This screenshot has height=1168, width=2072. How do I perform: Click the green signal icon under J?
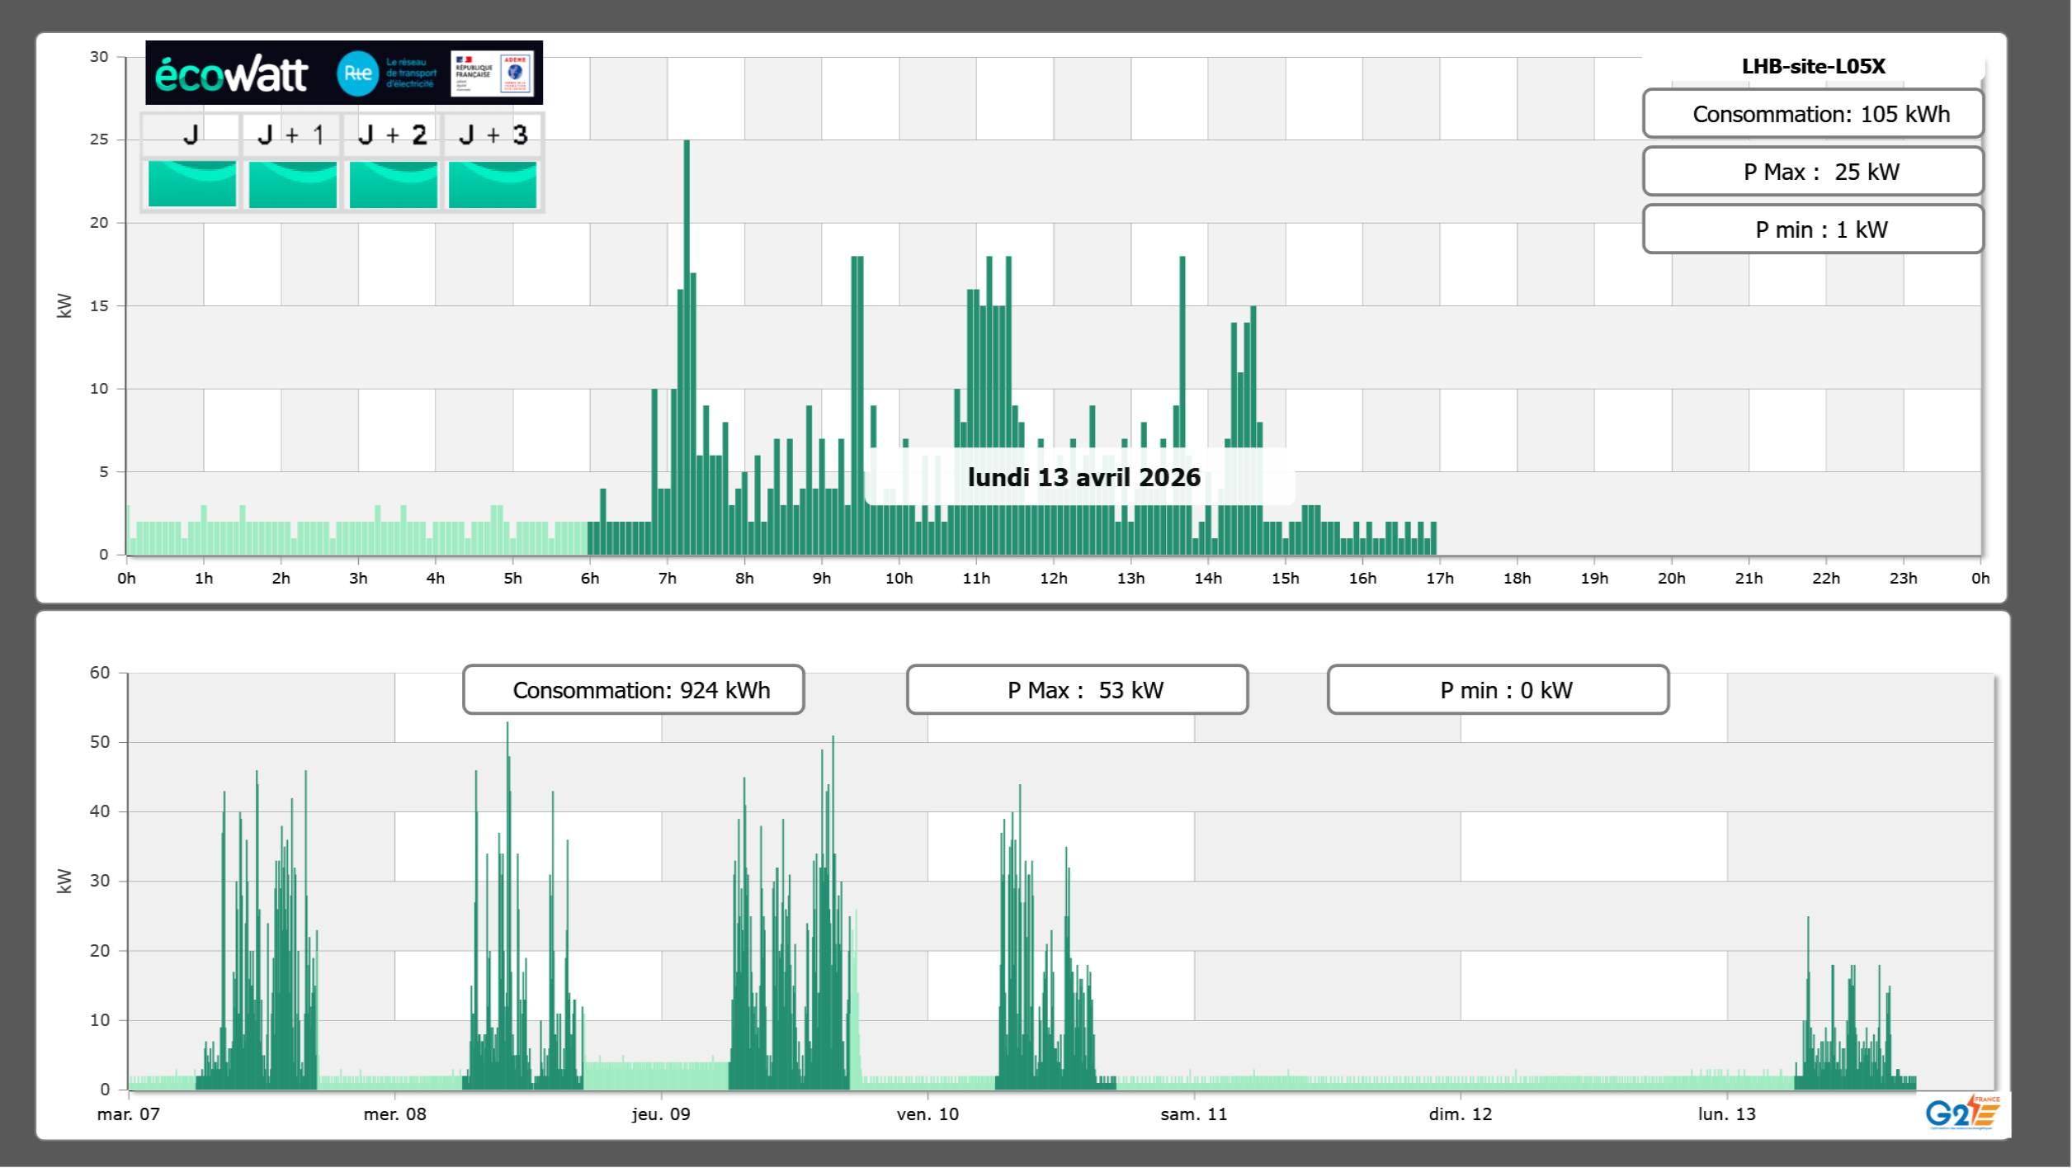click(x=192, y=184)
